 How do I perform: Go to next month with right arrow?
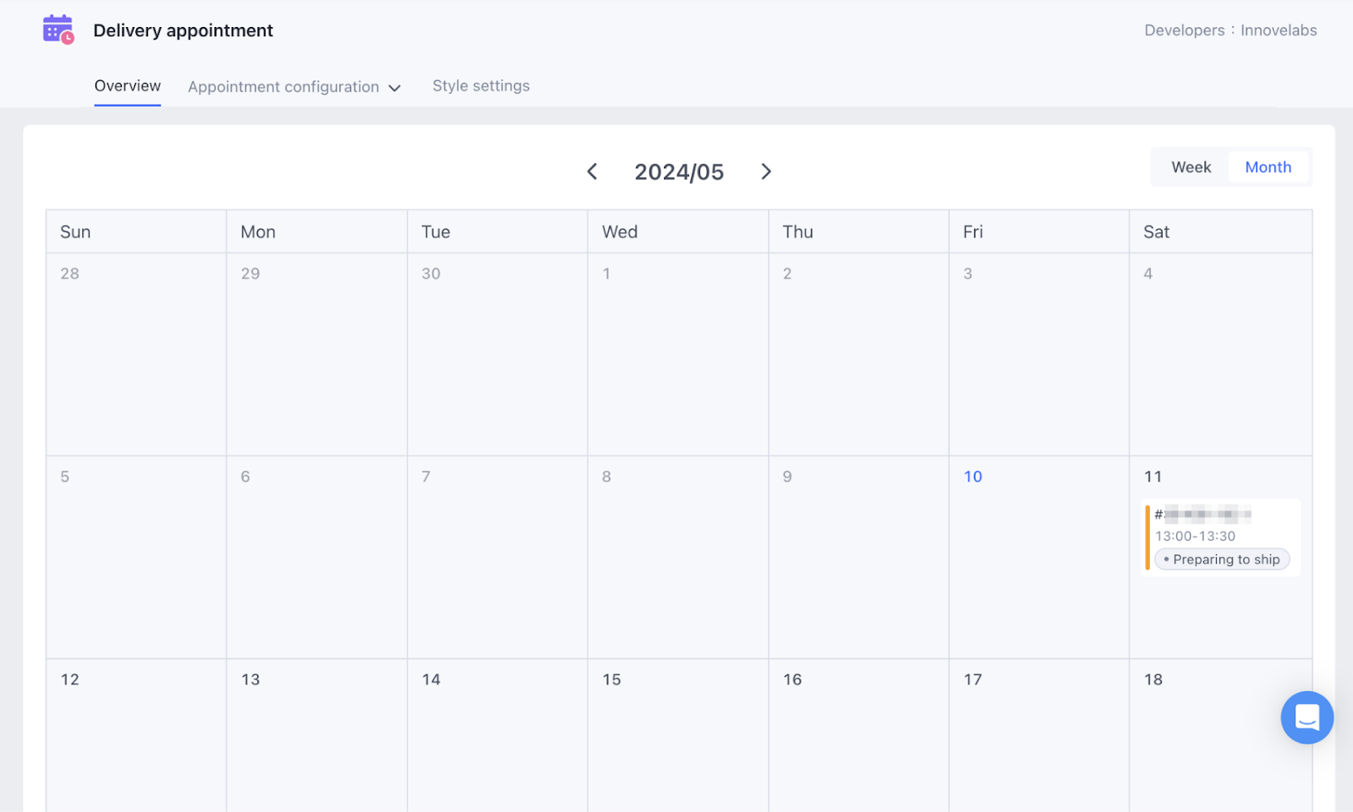pyautogui.click(x=766, y=172)
